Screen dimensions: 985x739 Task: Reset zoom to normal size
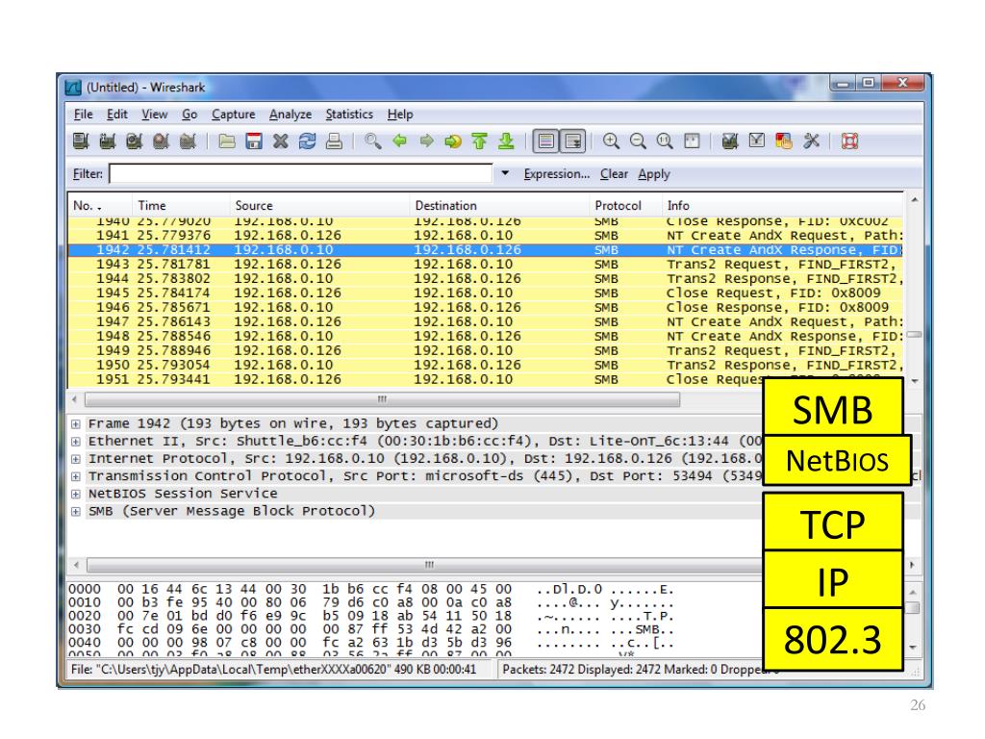tap(665, 140)
